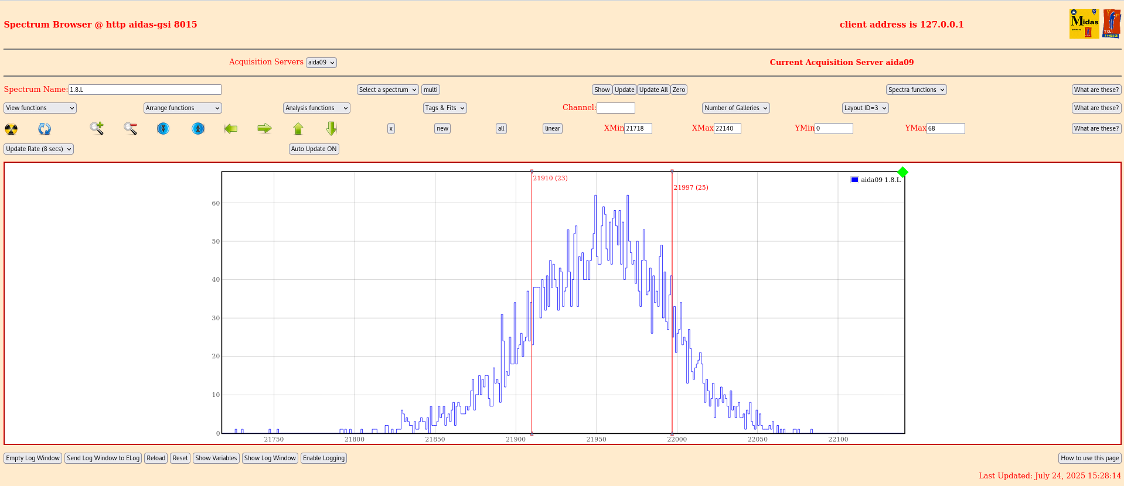Click the blue circular refresh arrows icon
The width and height of the screenshot is (1124, 486).
point(45,129)
